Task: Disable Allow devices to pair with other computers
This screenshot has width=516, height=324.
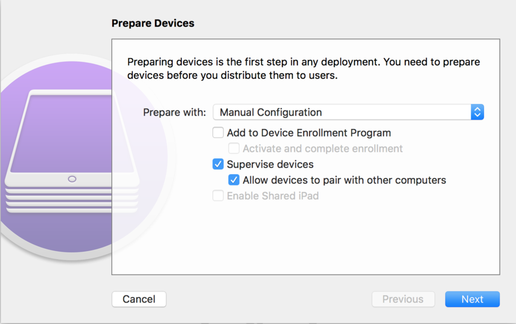Action: pyautogui.click(x=234, y=180)
